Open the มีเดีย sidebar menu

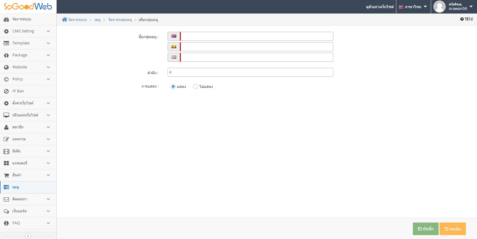[x=28, y=151]
